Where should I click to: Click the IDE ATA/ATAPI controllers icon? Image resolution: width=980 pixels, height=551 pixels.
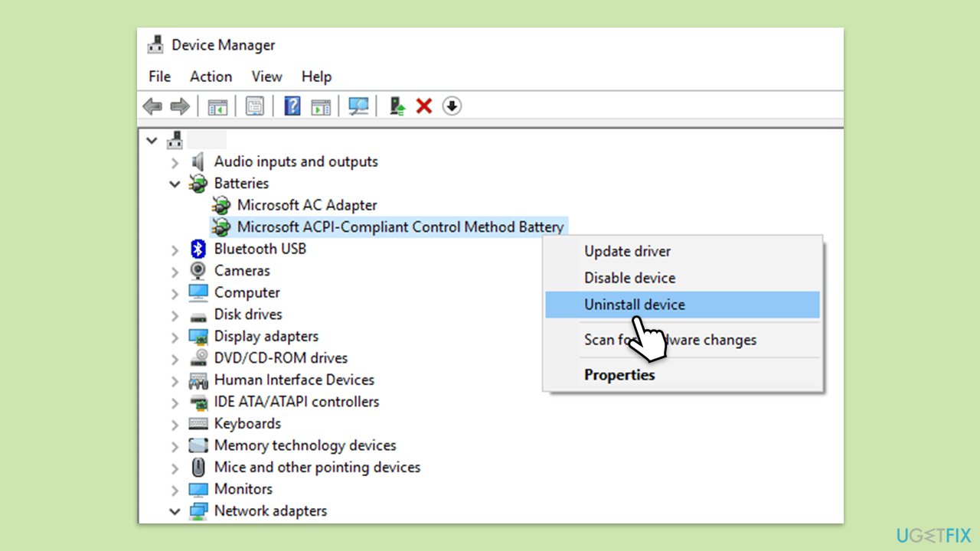(198, 402)
